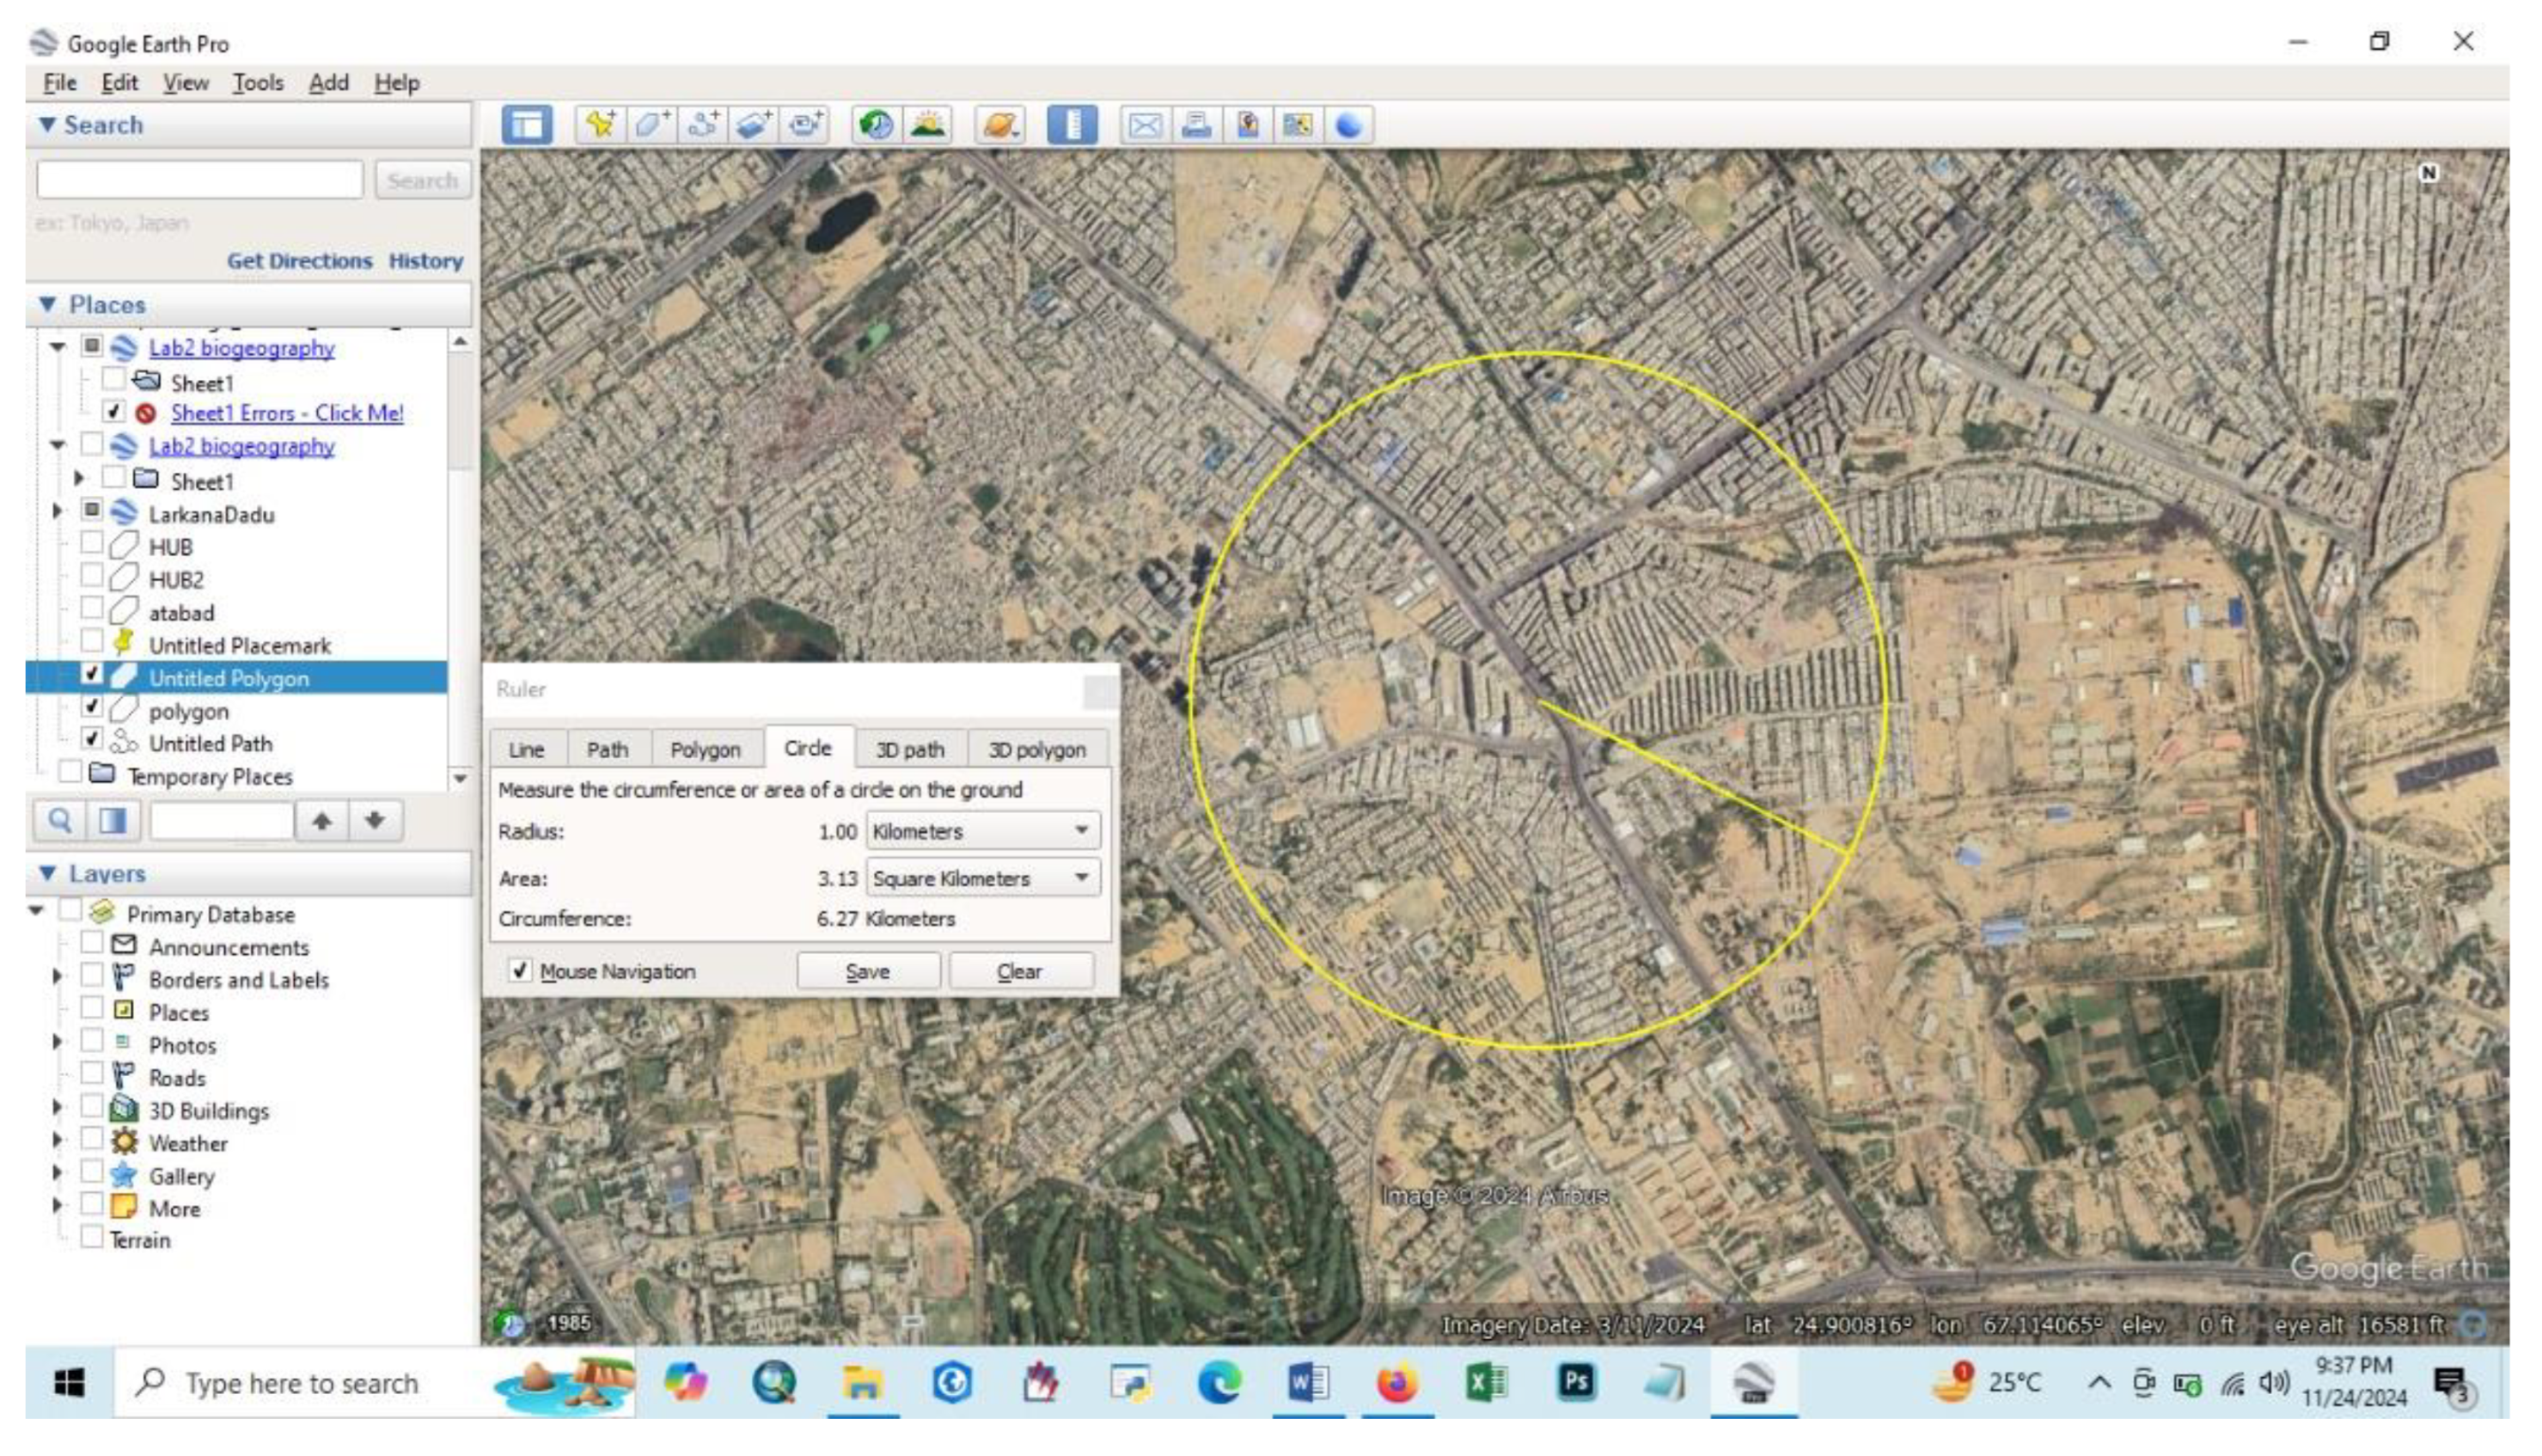Viewport: 2542px width, 1456px height.
Task: Show historical imagery clock icon
Action: coord(877,125)
